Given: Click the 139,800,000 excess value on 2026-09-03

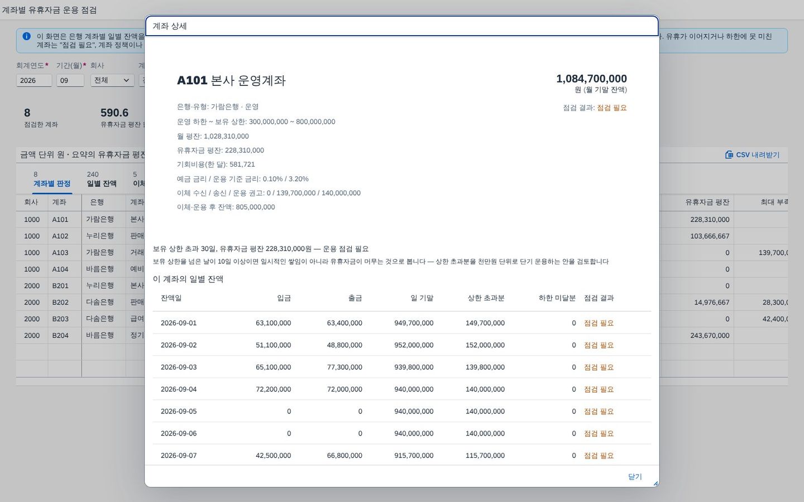Looking at the screenshot, I should pyautogui.click(x=485, y=367).
